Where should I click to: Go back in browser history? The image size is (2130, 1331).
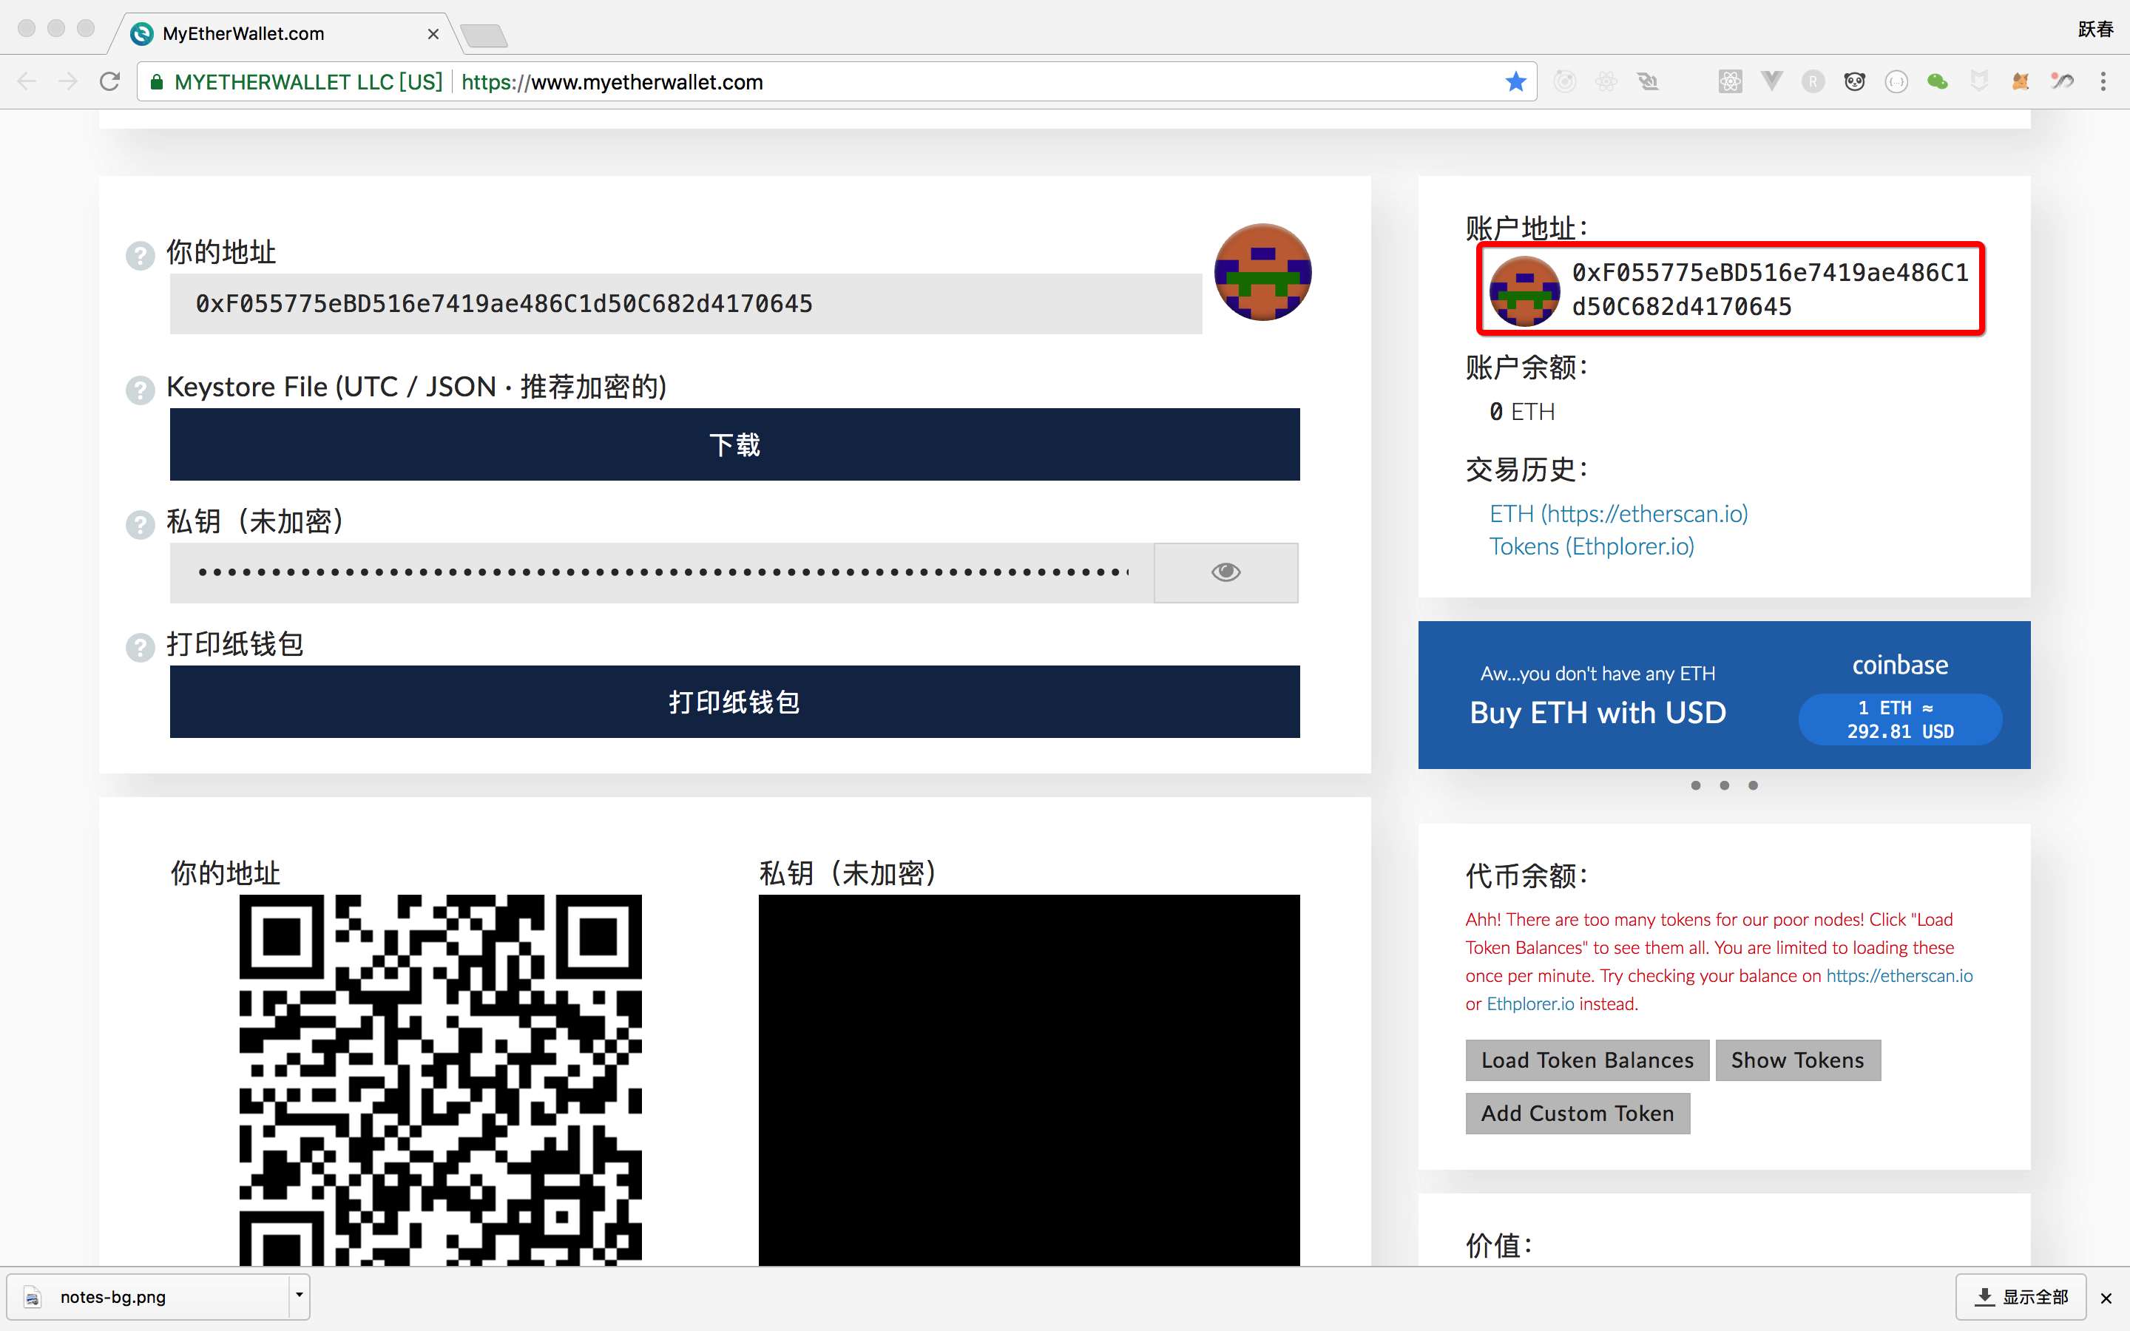coord(27,82)
